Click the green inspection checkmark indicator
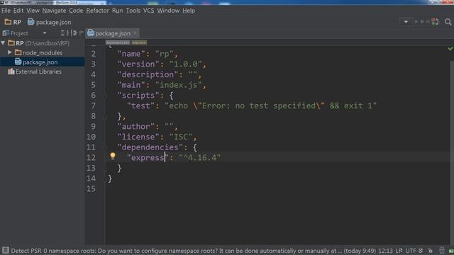454x255 pixels. click(x=450, y=49)
